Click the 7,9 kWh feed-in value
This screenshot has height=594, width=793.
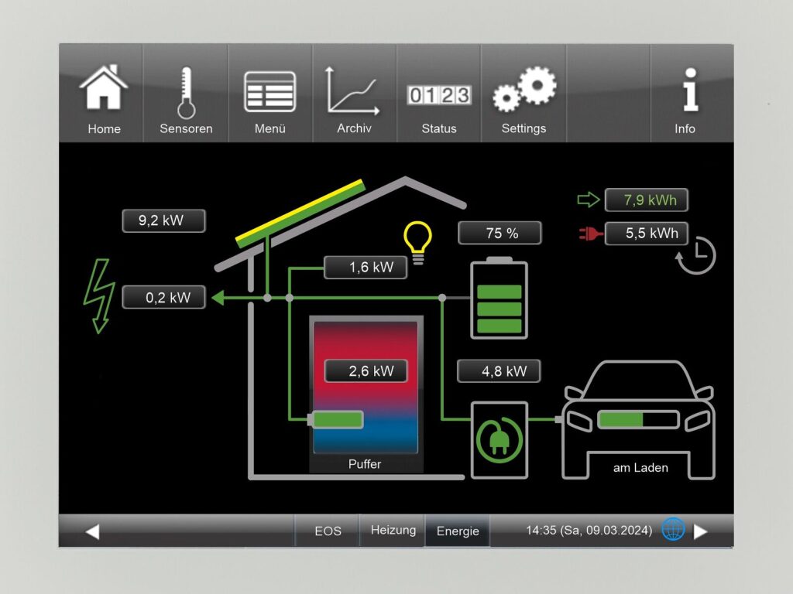[647, 200]
